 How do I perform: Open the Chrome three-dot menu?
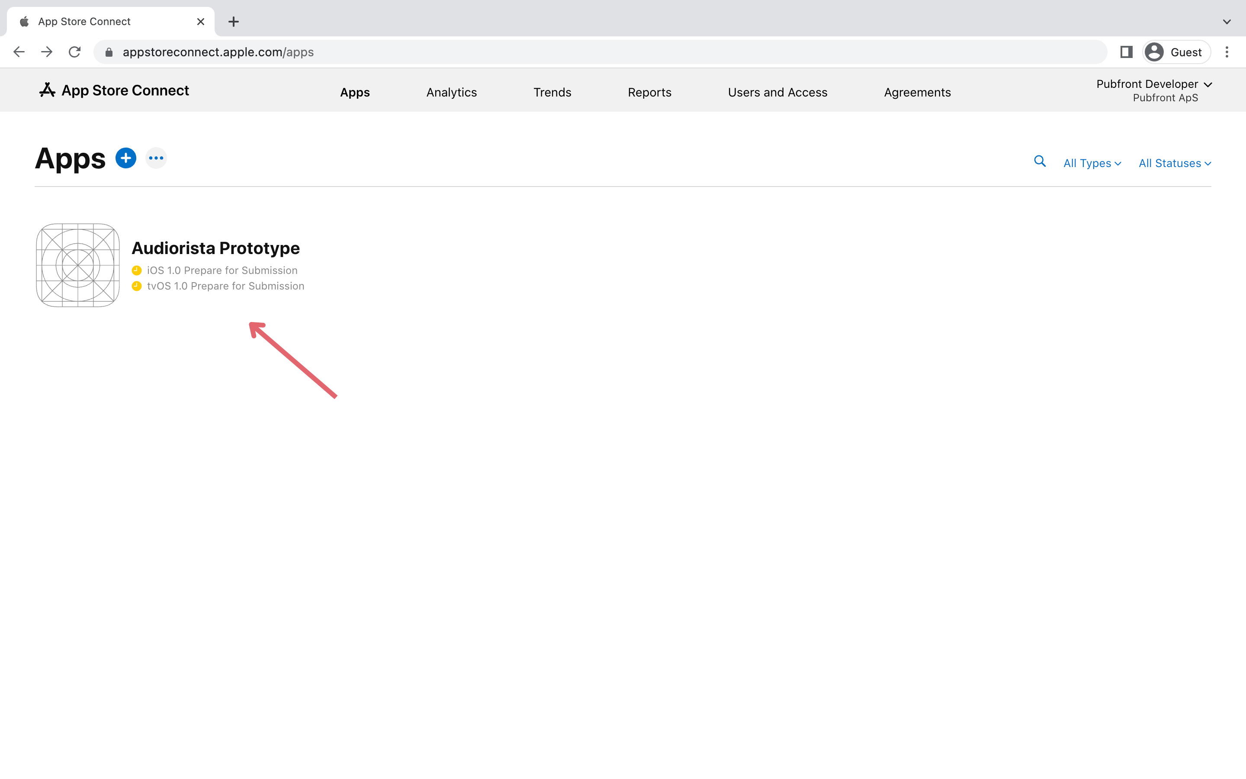tap(1227, 52)
